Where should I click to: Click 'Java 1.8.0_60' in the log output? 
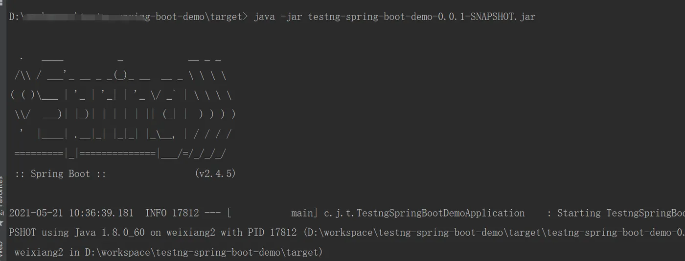point(109,233)
